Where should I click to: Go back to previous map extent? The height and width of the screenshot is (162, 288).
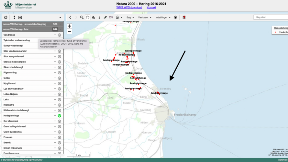pyautogui.click(x=70, y=17)
